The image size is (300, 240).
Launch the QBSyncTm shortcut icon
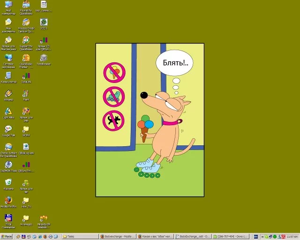pos(26,167)
